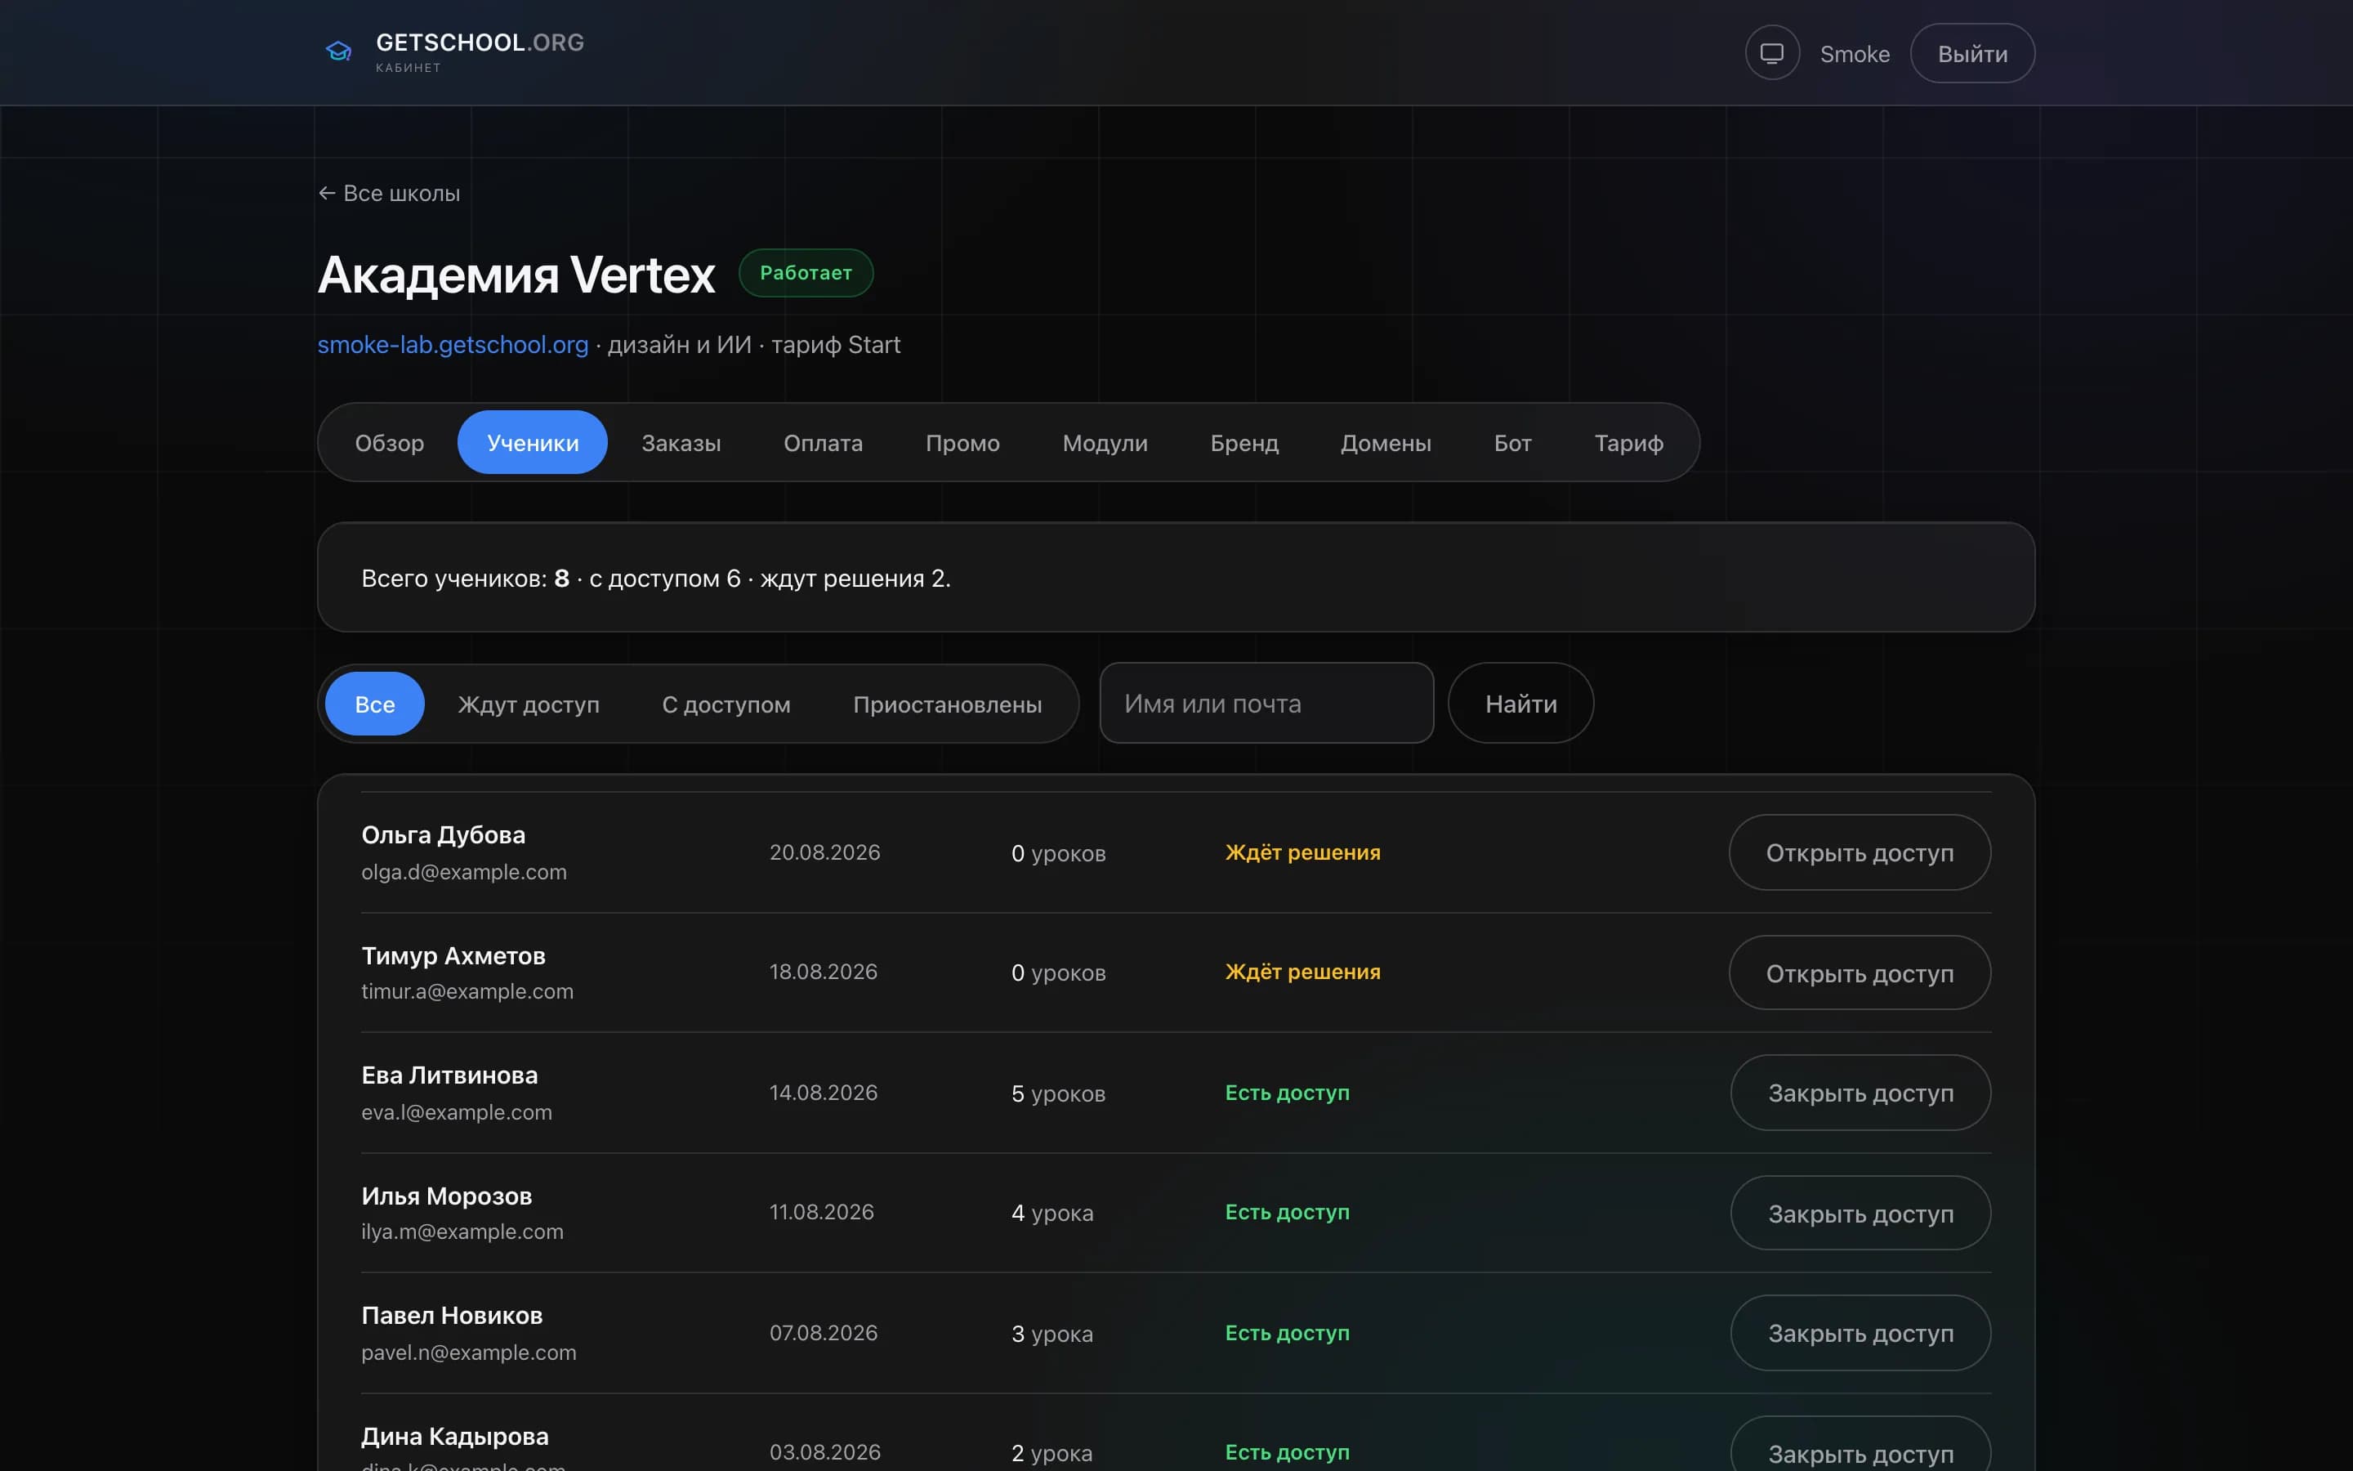Switch to the Оплата tab
The height and width of the screenshot is (1471, 2353).
pyautogui.click(x=824, y=443)
